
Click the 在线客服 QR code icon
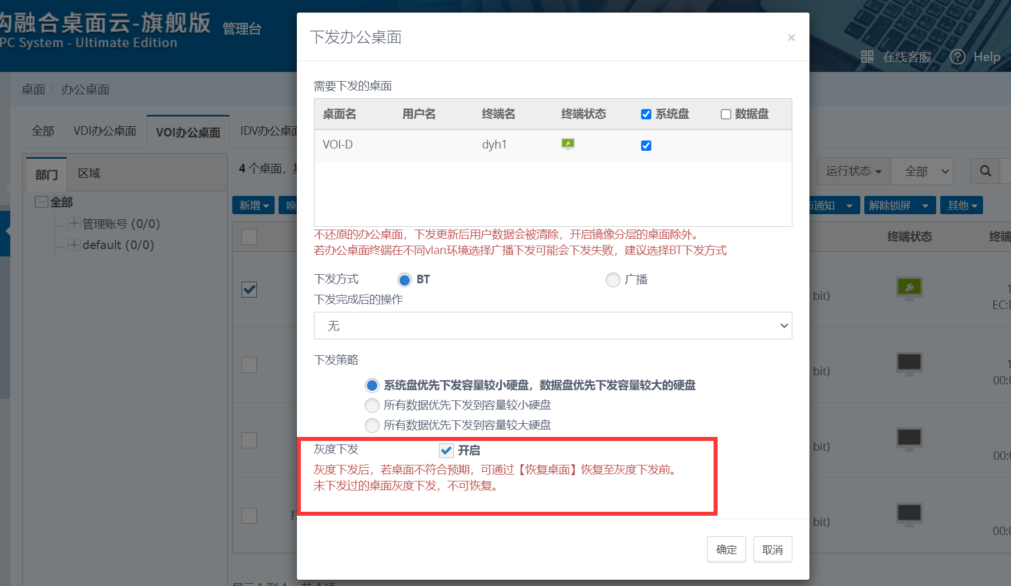tap(867, 57)
